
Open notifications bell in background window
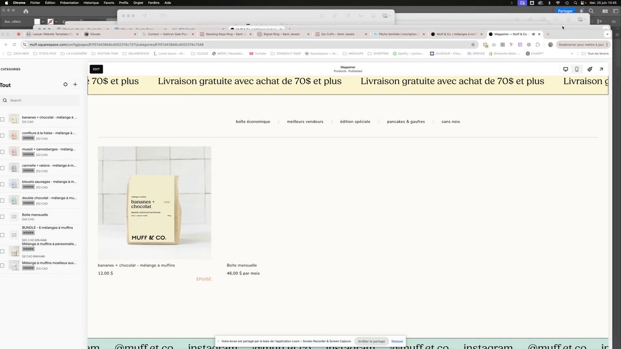pyautogui.click(x=582, y=11)
